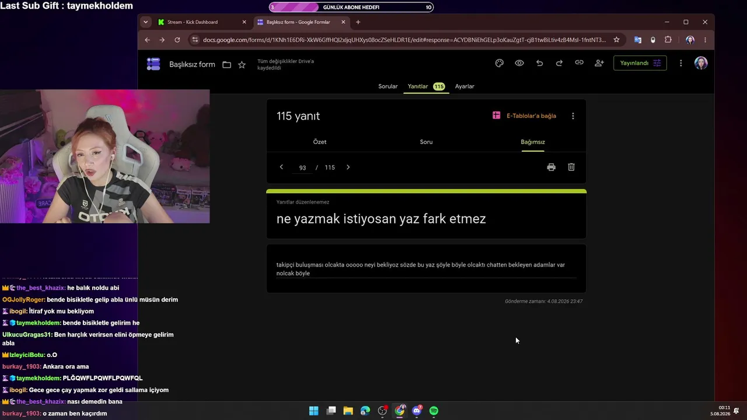The height and width of the screenshot is (420, 747).
Task: Preview the form with the eye icon
Action: [519, 63]
